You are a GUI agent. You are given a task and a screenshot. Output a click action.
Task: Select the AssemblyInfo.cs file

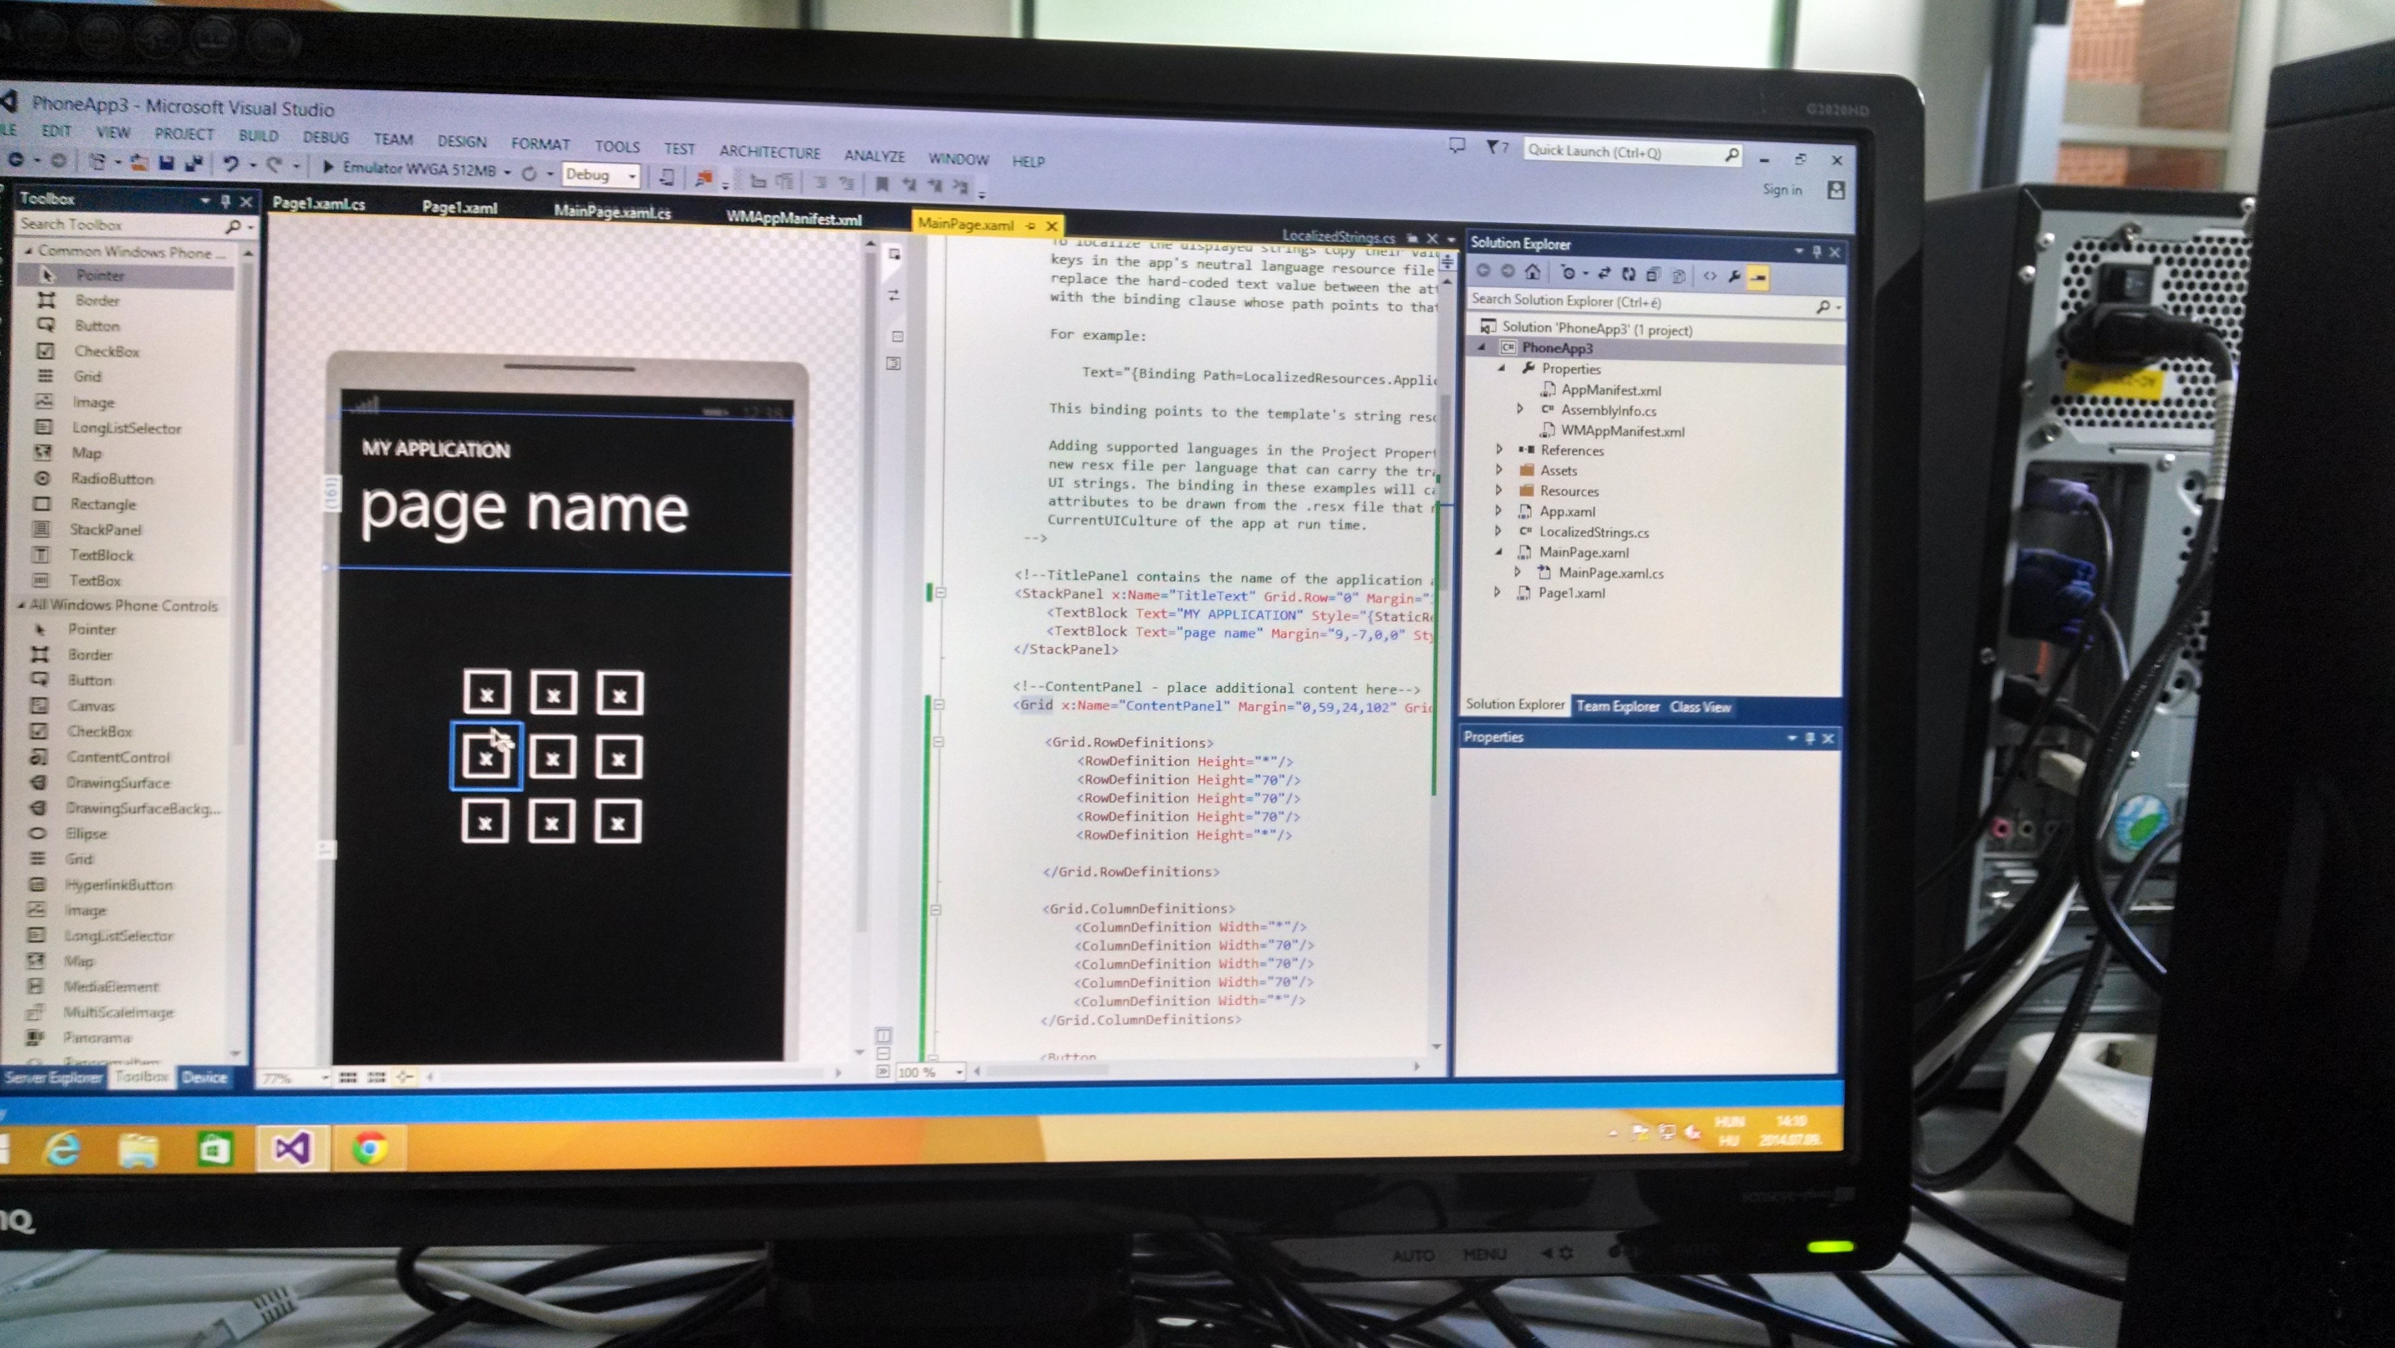pos(1608,410)
